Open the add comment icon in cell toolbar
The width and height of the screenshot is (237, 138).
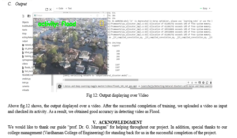[x=200, y=83]
